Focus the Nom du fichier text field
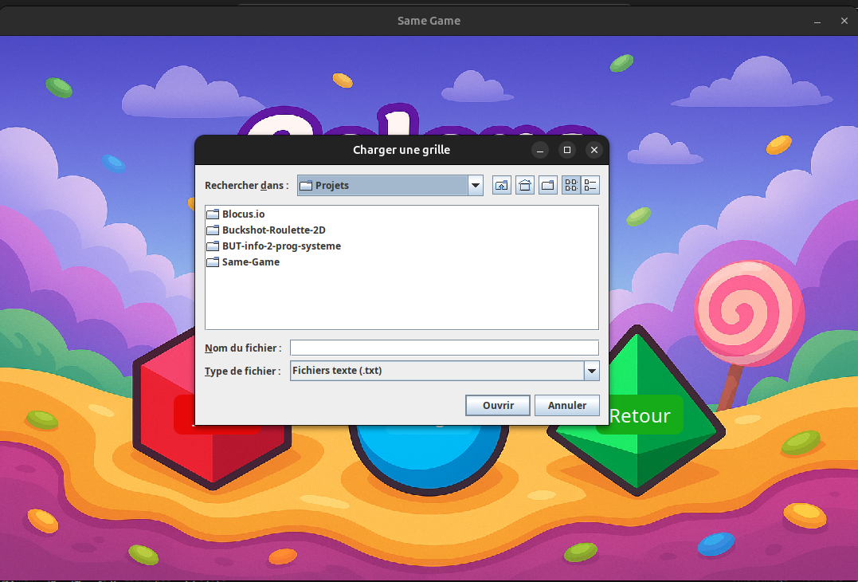This screenshot has height=582, width=858. (x=444, y=348)
